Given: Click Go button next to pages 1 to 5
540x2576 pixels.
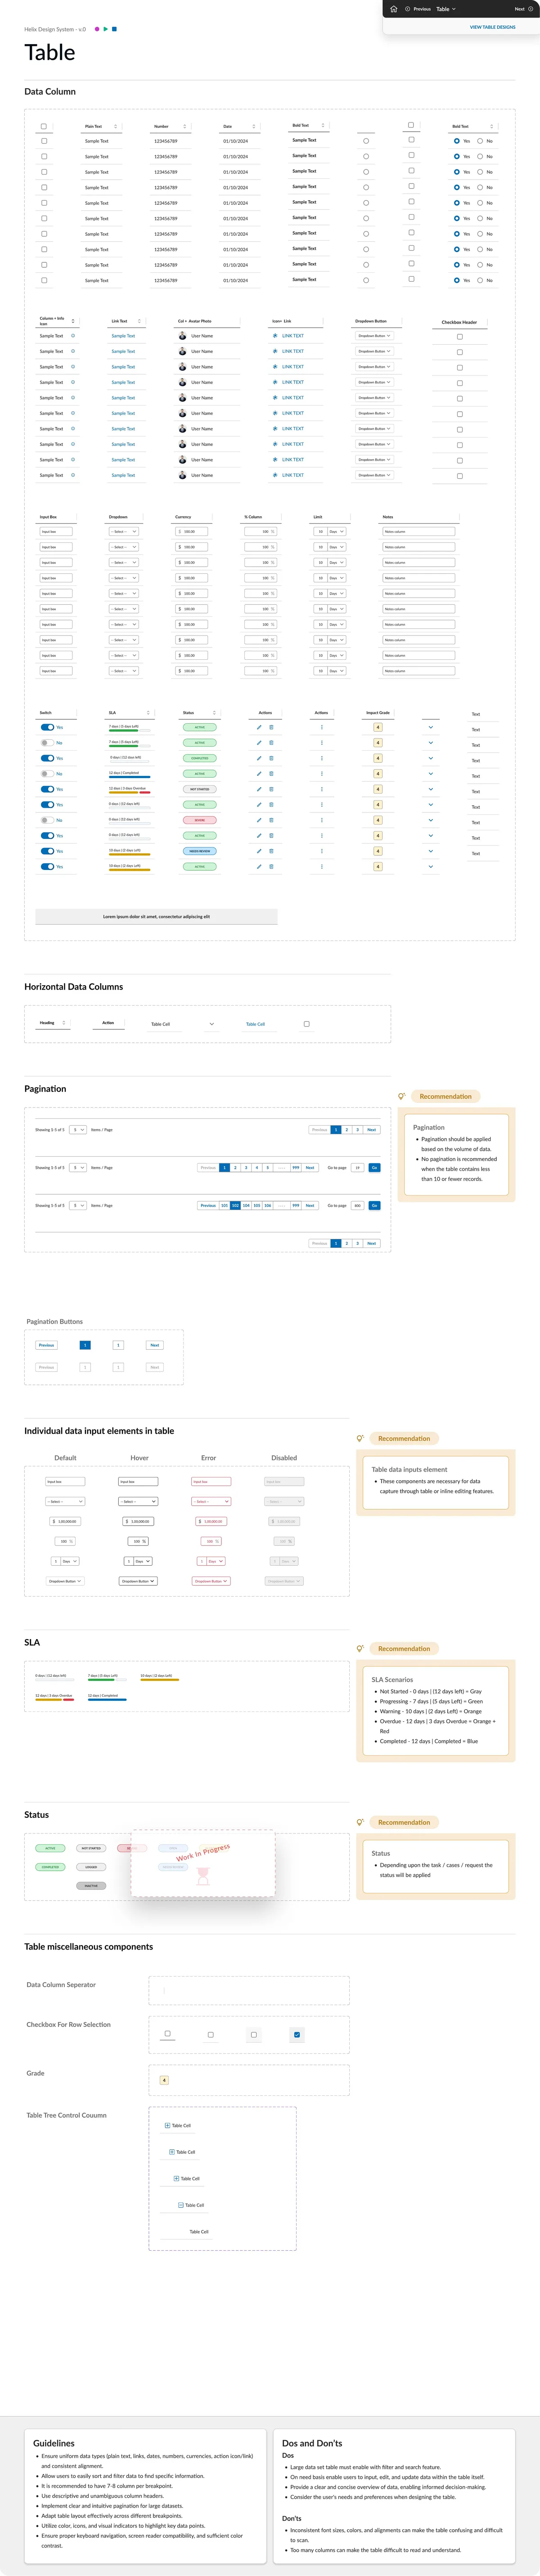Looking at the screenshot, I should tap(375, 1167).
